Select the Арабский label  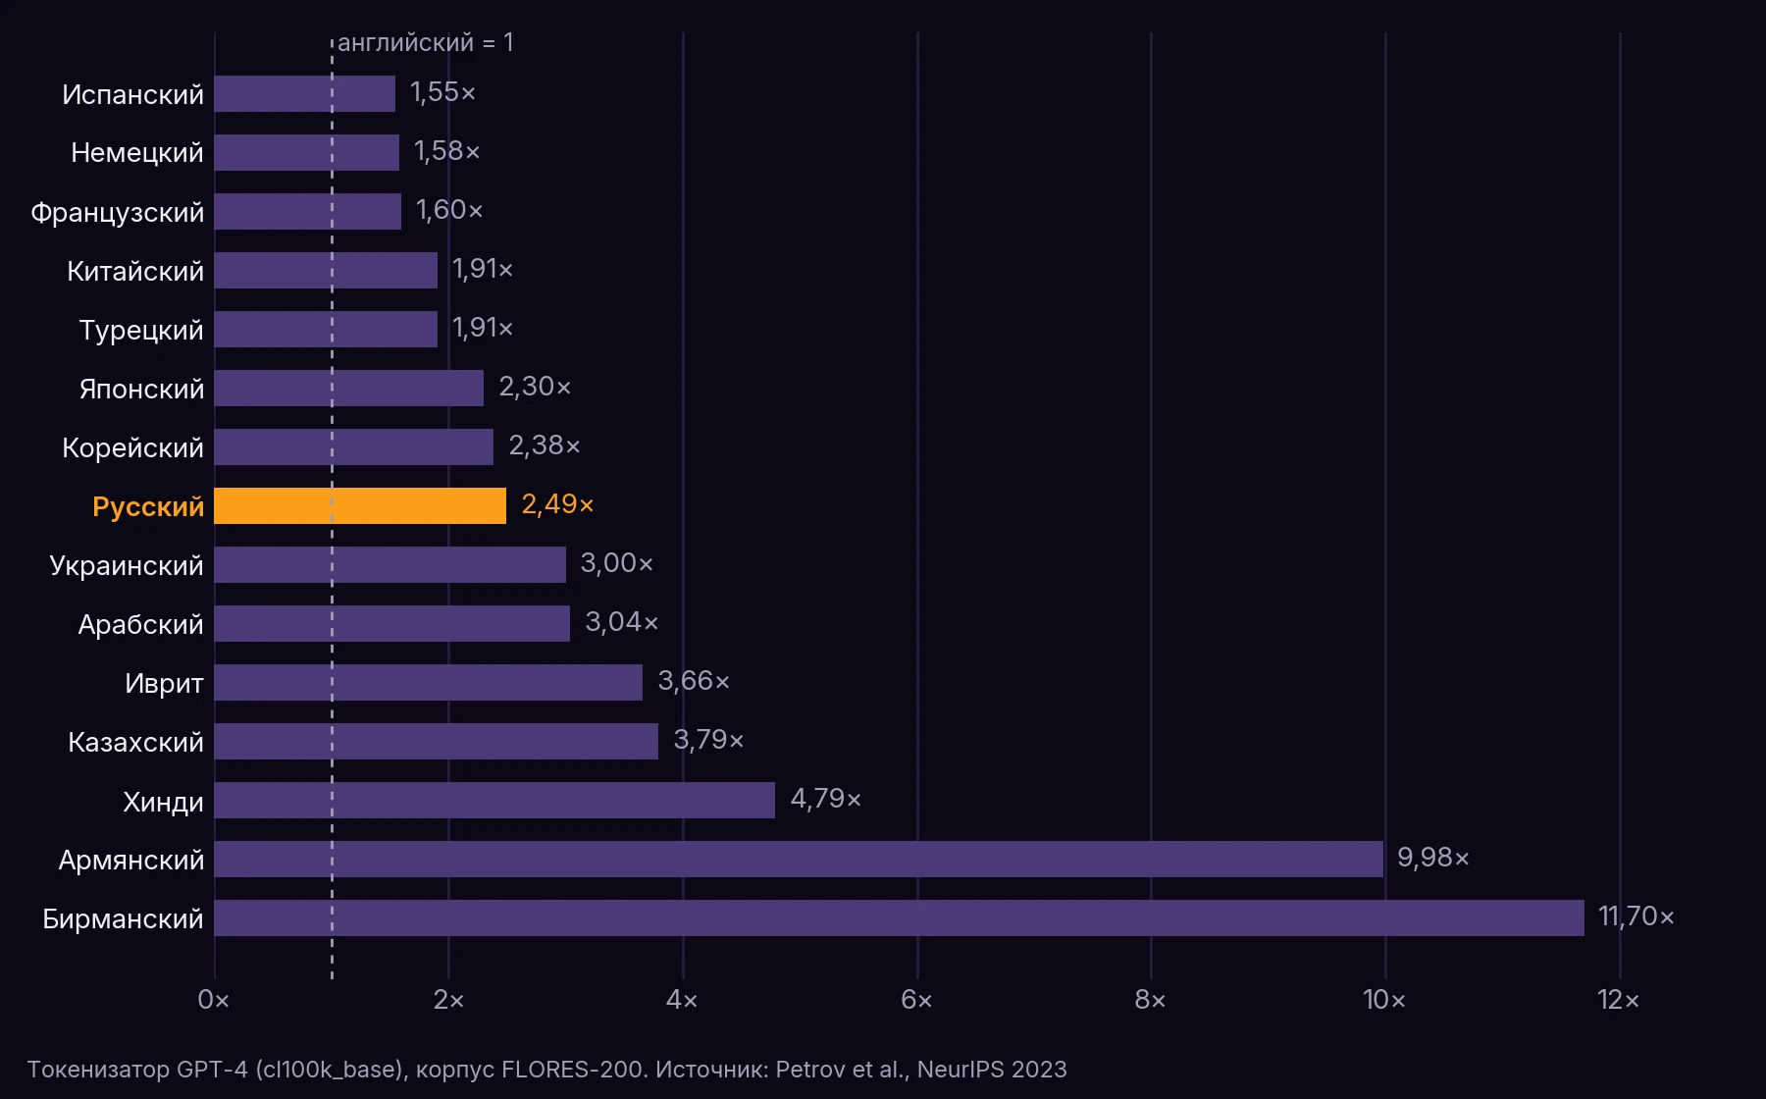[141, 624]
